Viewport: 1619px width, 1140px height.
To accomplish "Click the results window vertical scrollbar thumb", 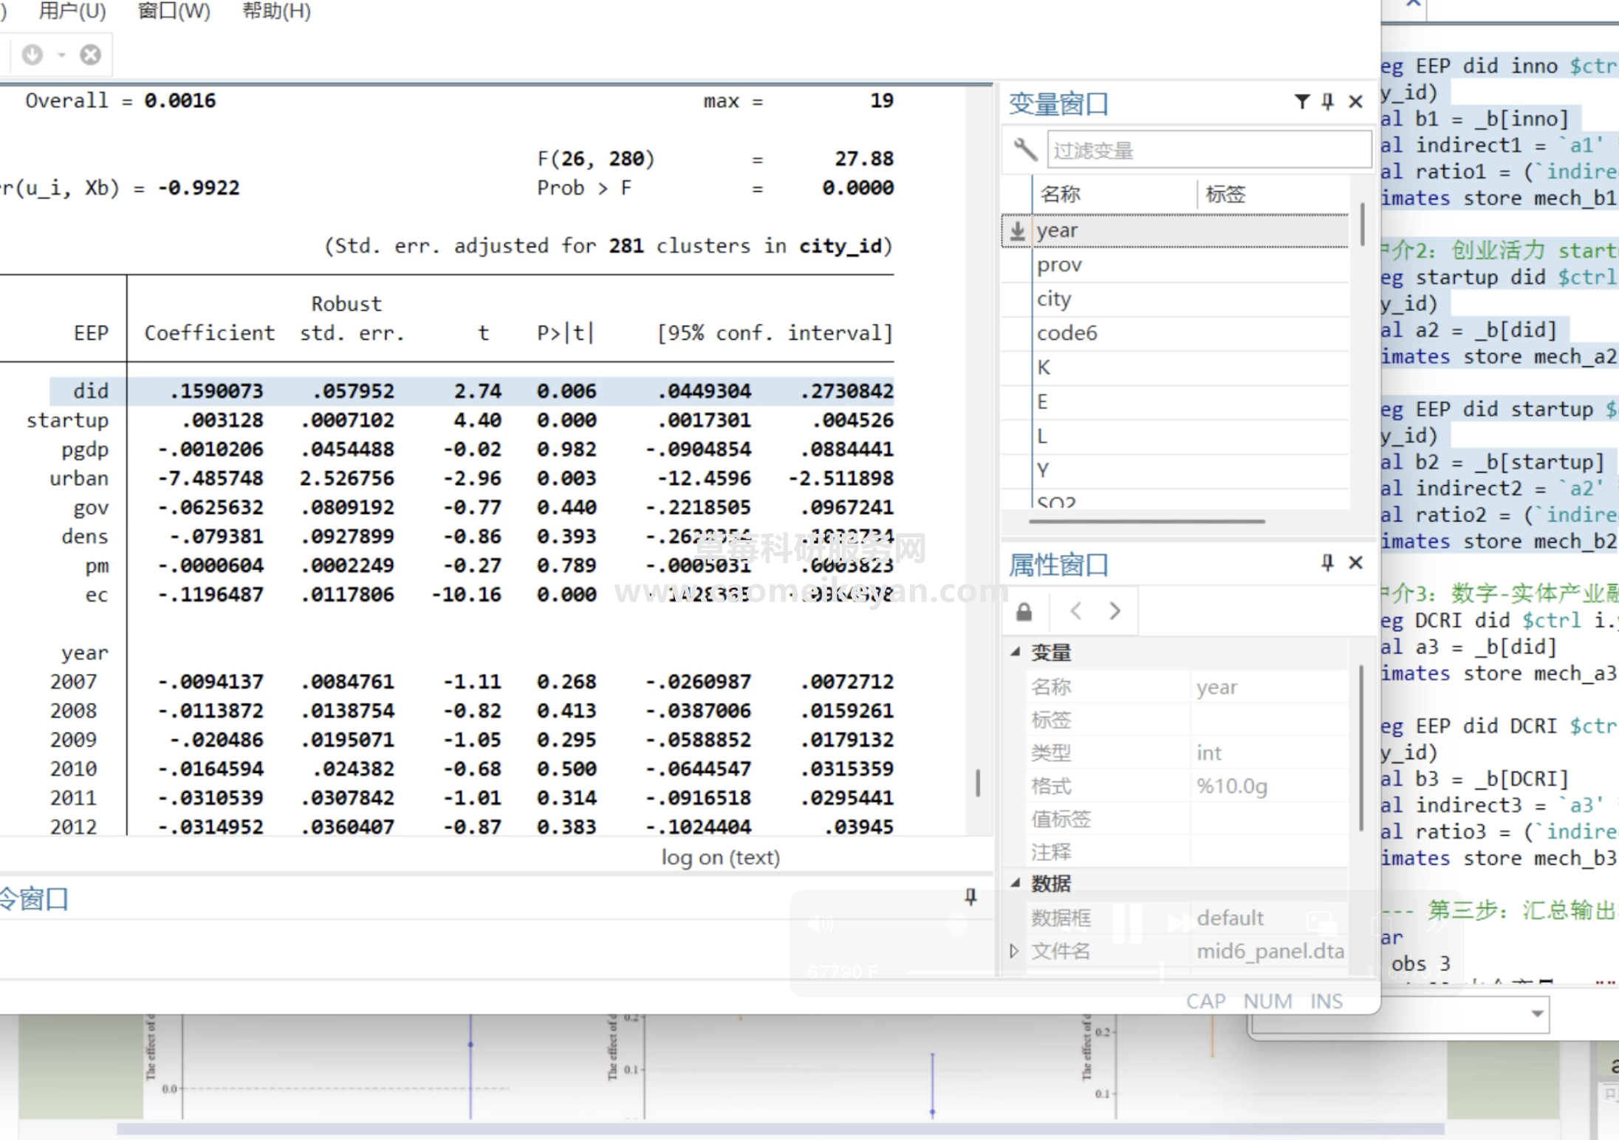I will [x=978, y=783].
